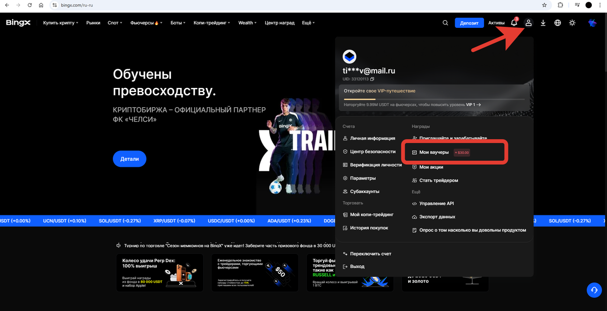Open Рынки in top navigation
Screen dimensions: 607x311
[x=93, y=23]
